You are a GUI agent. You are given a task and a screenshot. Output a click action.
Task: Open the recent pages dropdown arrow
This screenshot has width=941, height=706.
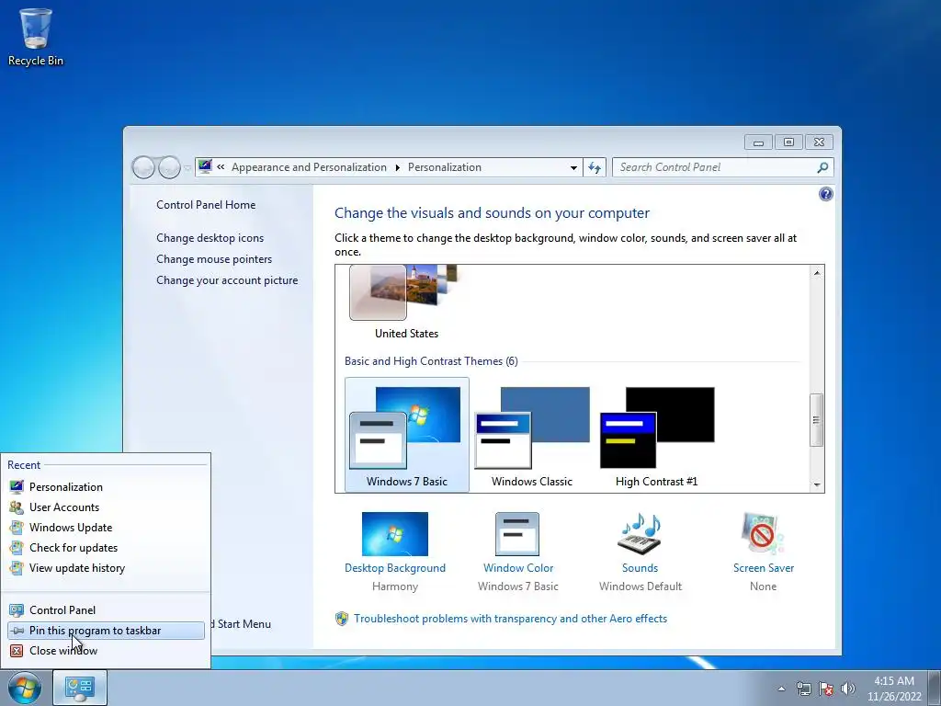(x=187, y=168)
